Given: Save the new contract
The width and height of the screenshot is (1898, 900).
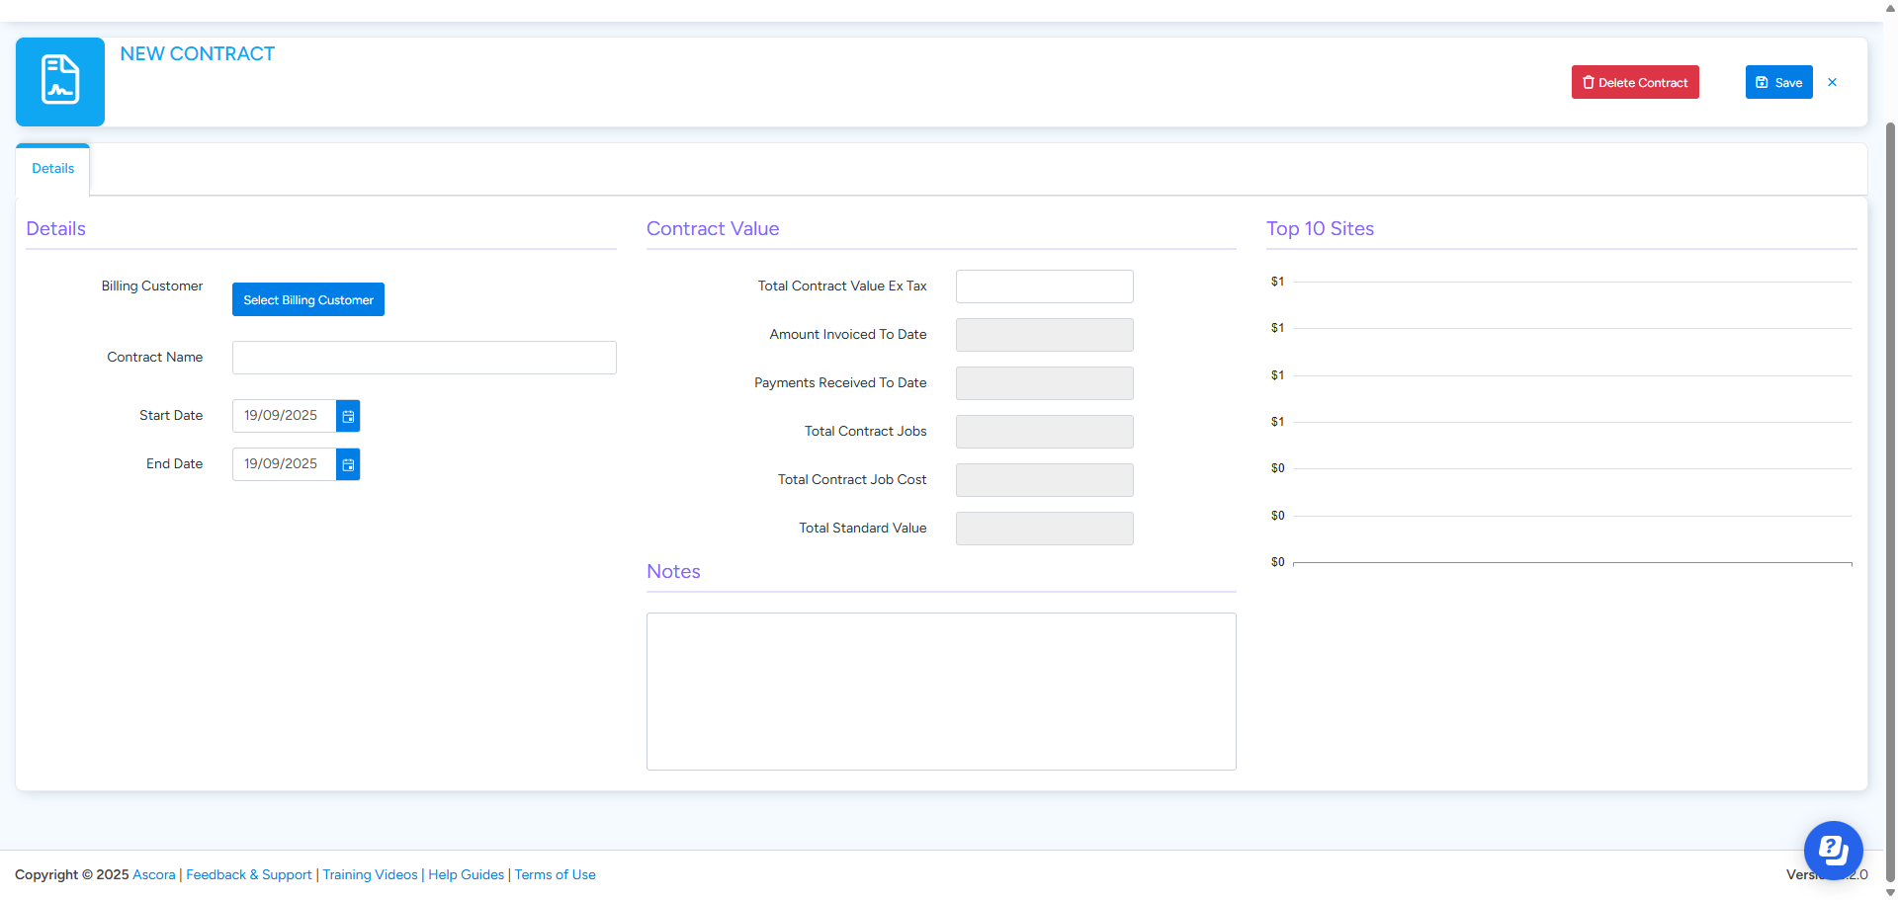Looking at the screenshot, I should click(1778, 83).
